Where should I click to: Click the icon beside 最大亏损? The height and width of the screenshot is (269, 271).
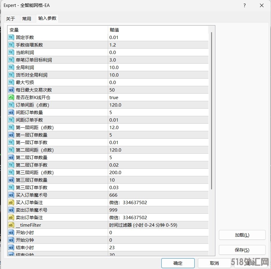(11, 82)
